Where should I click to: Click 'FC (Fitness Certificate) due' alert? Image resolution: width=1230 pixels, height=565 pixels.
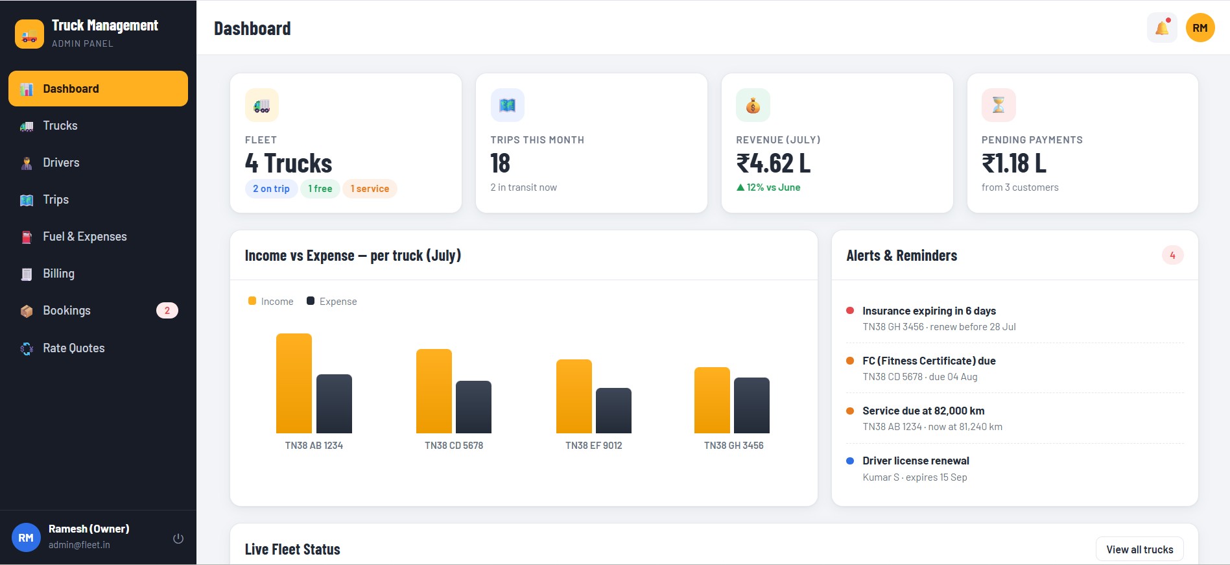point(928,361)
